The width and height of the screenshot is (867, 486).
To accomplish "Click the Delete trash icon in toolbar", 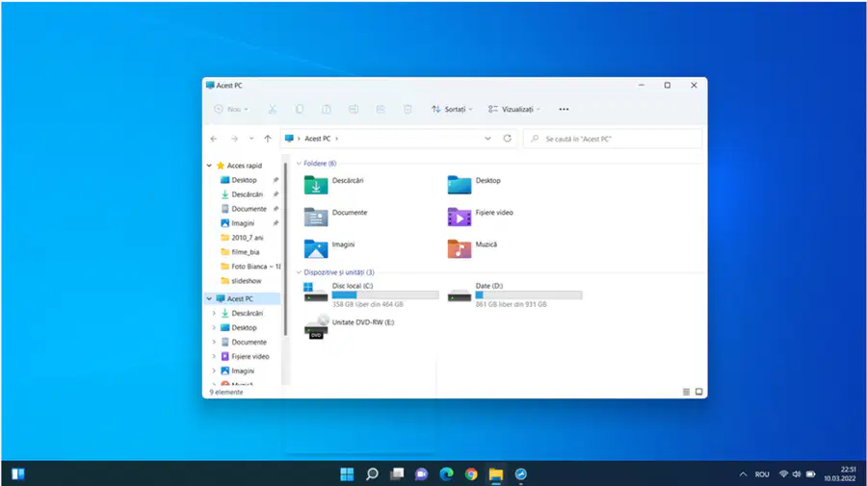I will tap(407, 110).
